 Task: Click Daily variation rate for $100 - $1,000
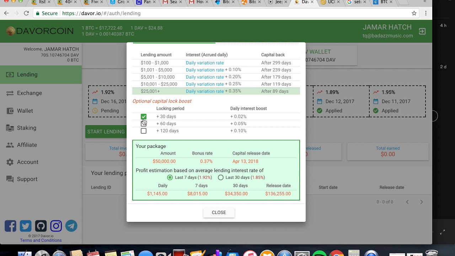(205, 63)
